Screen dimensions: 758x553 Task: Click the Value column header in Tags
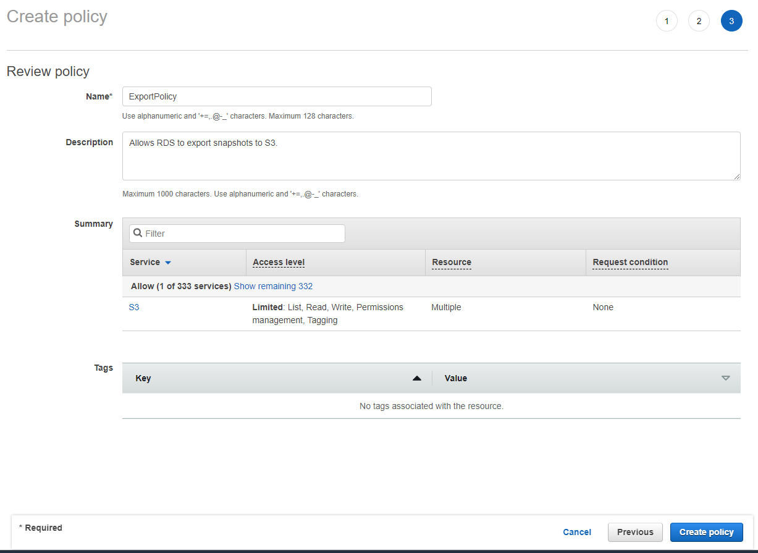coord(456,378)
